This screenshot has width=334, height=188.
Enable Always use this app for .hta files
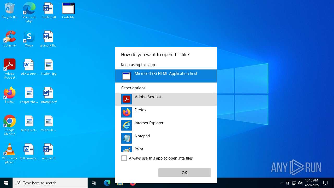coord(124,158)
